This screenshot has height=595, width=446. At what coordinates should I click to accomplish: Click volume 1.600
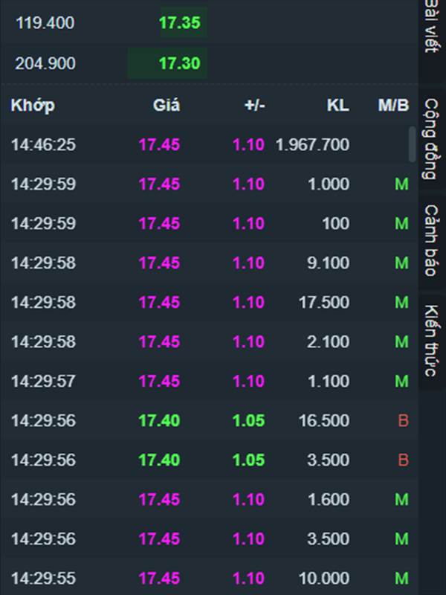point(329,499)
